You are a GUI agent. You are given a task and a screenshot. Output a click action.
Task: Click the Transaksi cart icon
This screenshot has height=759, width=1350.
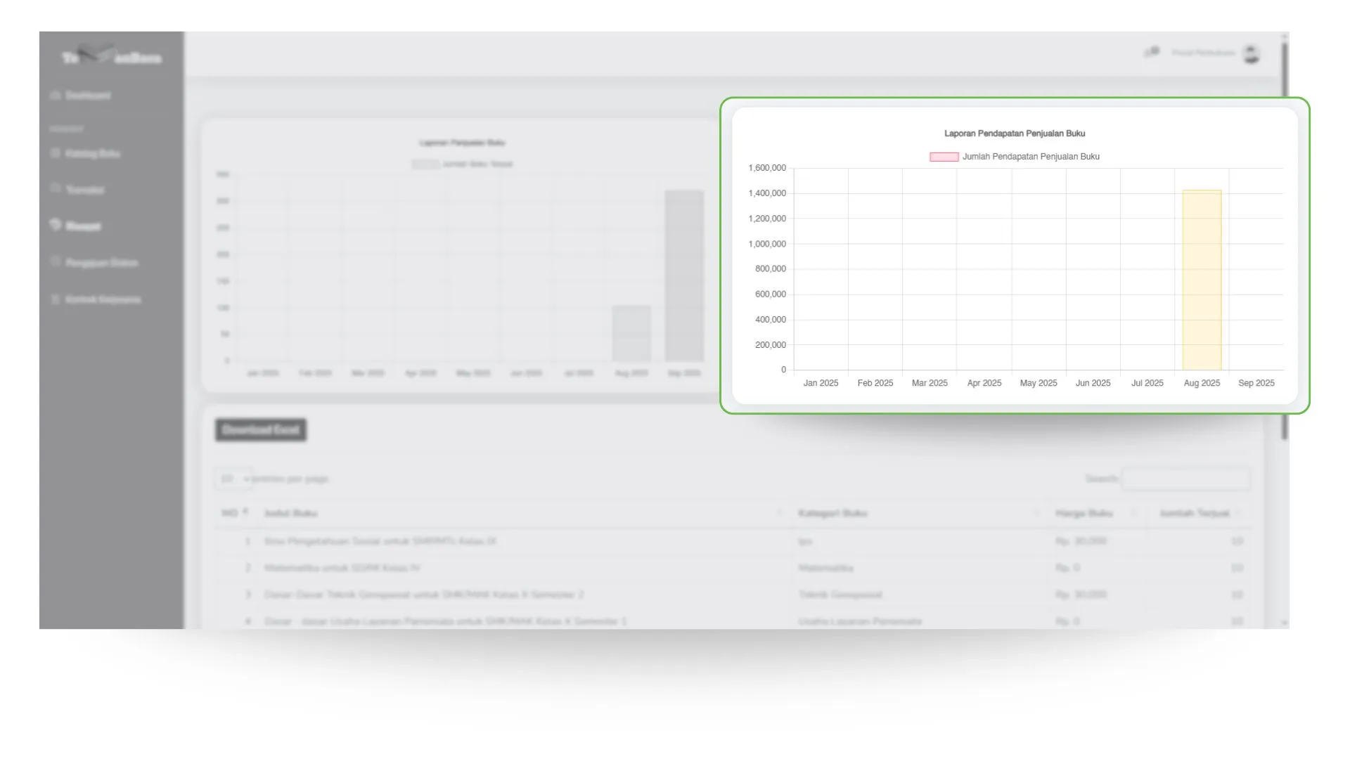click(56, 189)
